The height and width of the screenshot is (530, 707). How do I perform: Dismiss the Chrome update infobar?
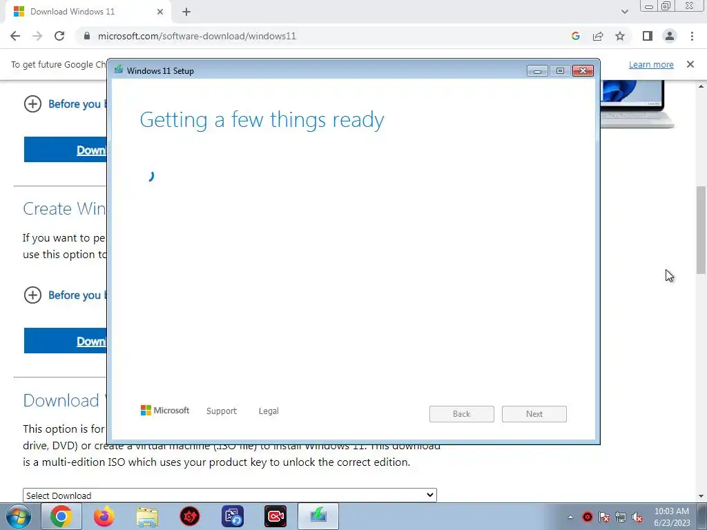click(x=690, y=64)
